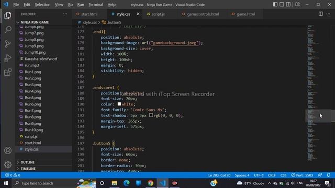Click Explorer more actions ellipsis
The height and width of the screenshot is (188, 335).
tap(65, 14)
